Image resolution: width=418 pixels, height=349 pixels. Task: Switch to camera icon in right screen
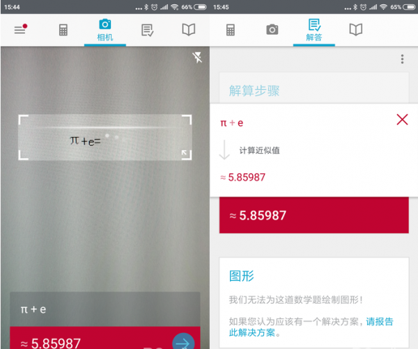(x=272, y=29)
